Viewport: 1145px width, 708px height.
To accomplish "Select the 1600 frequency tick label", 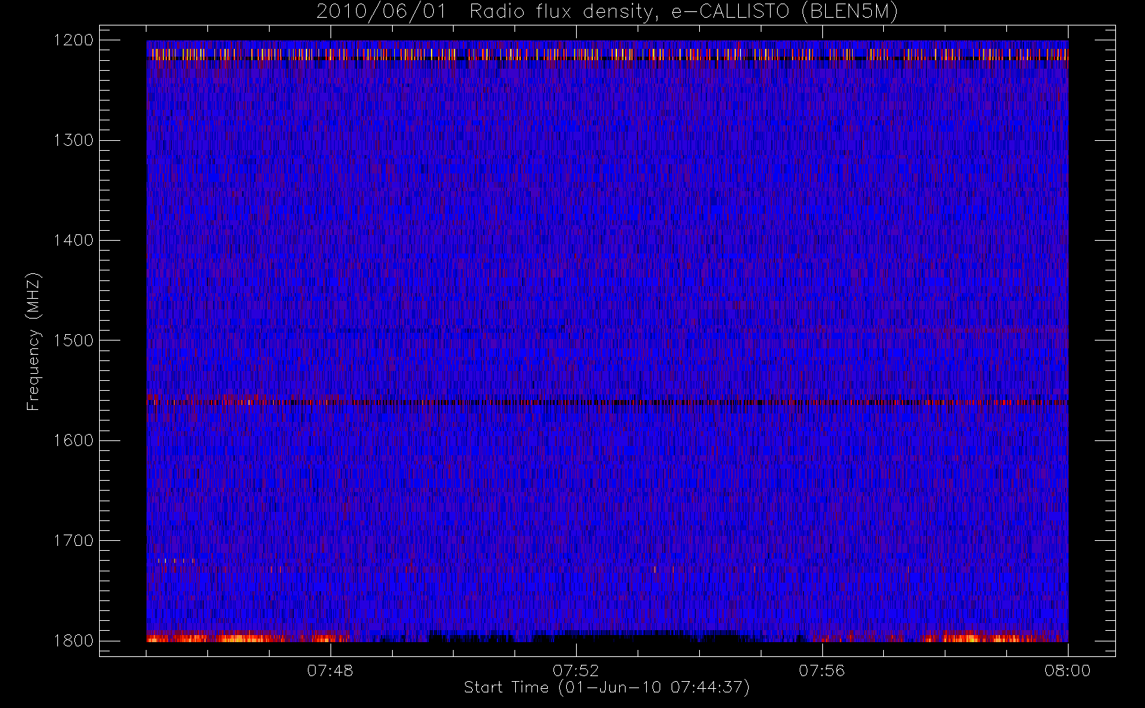I will pyautogui.click(x=74, y=440).
